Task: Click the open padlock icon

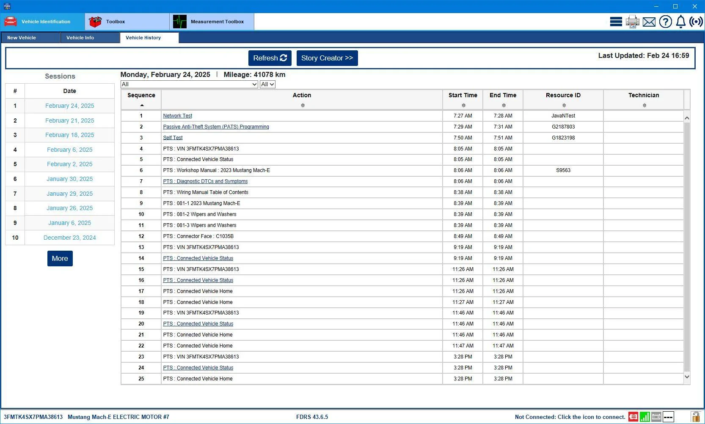Action: pos(695,417)
